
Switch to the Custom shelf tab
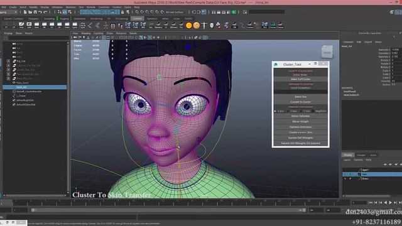tap(137, 19)
